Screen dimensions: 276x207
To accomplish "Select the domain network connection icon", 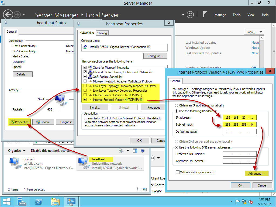I will point(15,163).
